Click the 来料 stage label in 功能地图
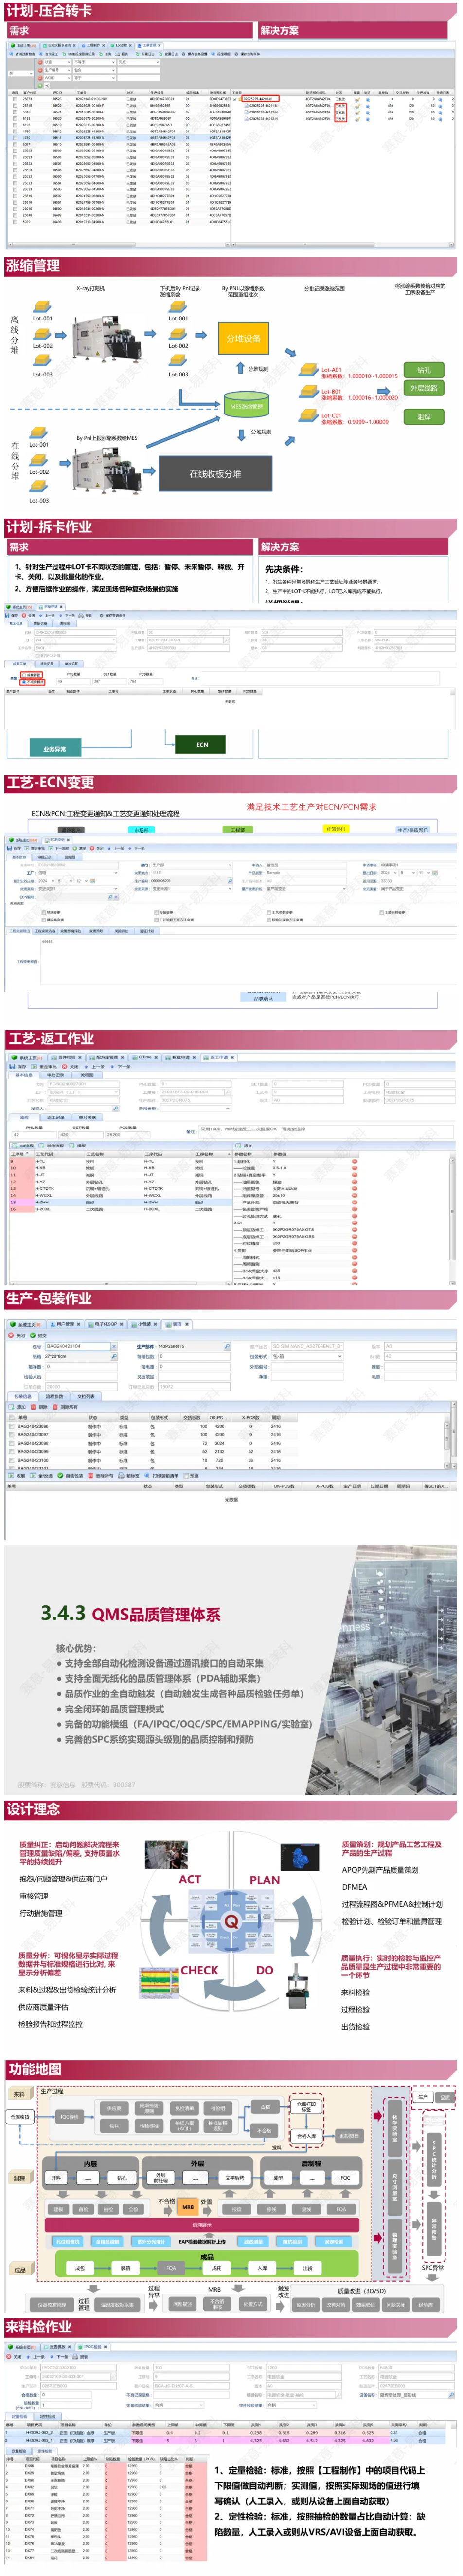Screen dimensions: 463x2576 point(19,2094)
